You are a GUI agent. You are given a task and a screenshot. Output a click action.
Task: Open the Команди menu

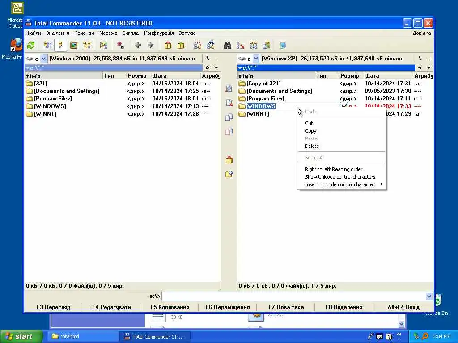coord(84,33)
